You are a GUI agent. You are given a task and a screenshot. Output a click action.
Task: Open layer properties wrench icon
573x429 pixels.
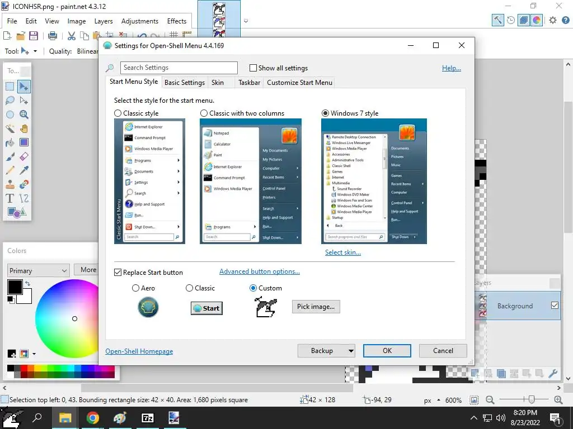[x=553, y=373]
